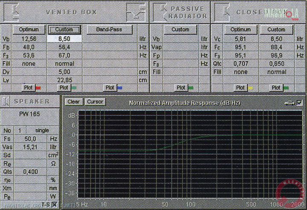Click the single configuration field
Image resolution: width=307 pixels, height=210 pixels.
(42, 130)
